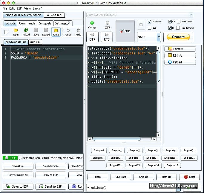This screenshot has height=193, width=204.
Task: Click the Chip ID button
Action: [143, 177]
